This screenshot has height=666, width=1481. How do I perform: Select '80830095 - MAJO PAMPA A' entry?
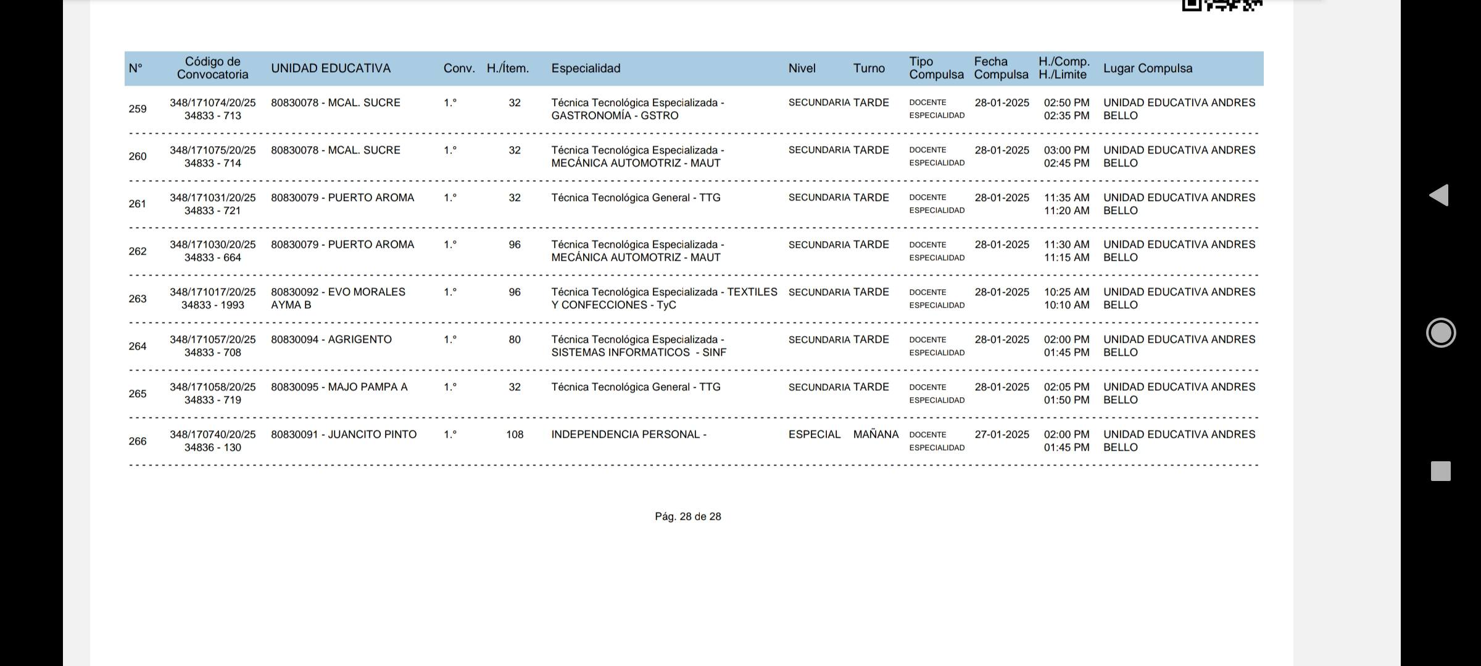[339, 387]
